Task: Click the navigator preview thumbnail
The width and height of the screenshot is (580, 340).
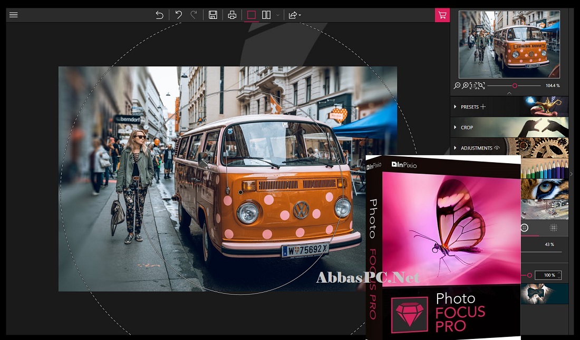Action: [509, 44]
